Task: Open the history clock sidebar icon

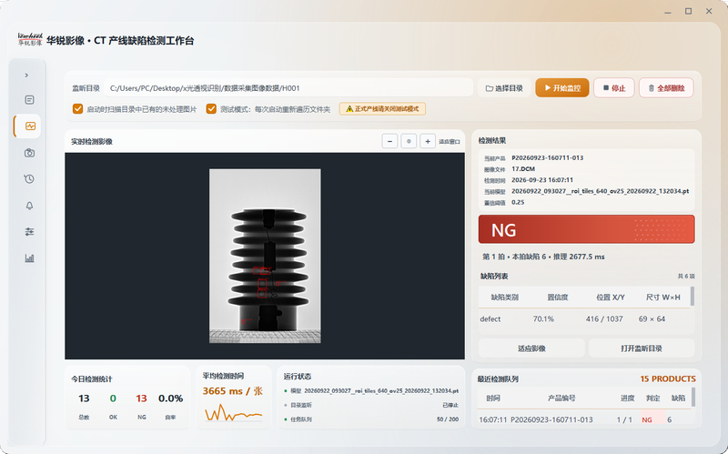Action: [x=29, y=179]
